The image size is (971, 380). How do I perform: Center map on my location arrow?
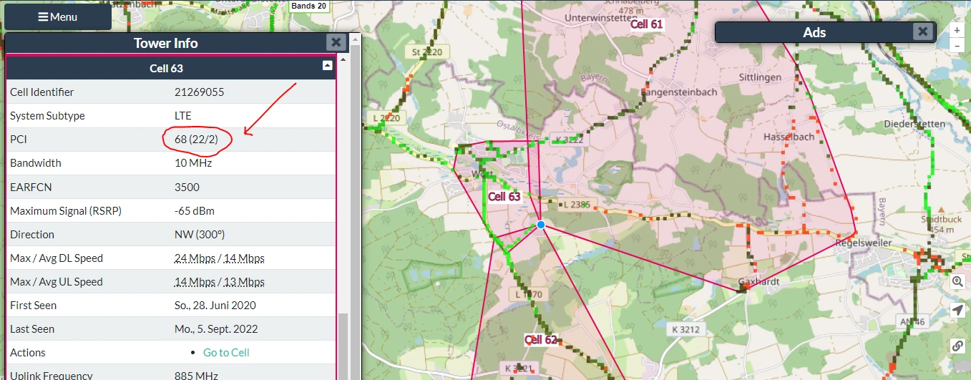[x=958, y=310]
